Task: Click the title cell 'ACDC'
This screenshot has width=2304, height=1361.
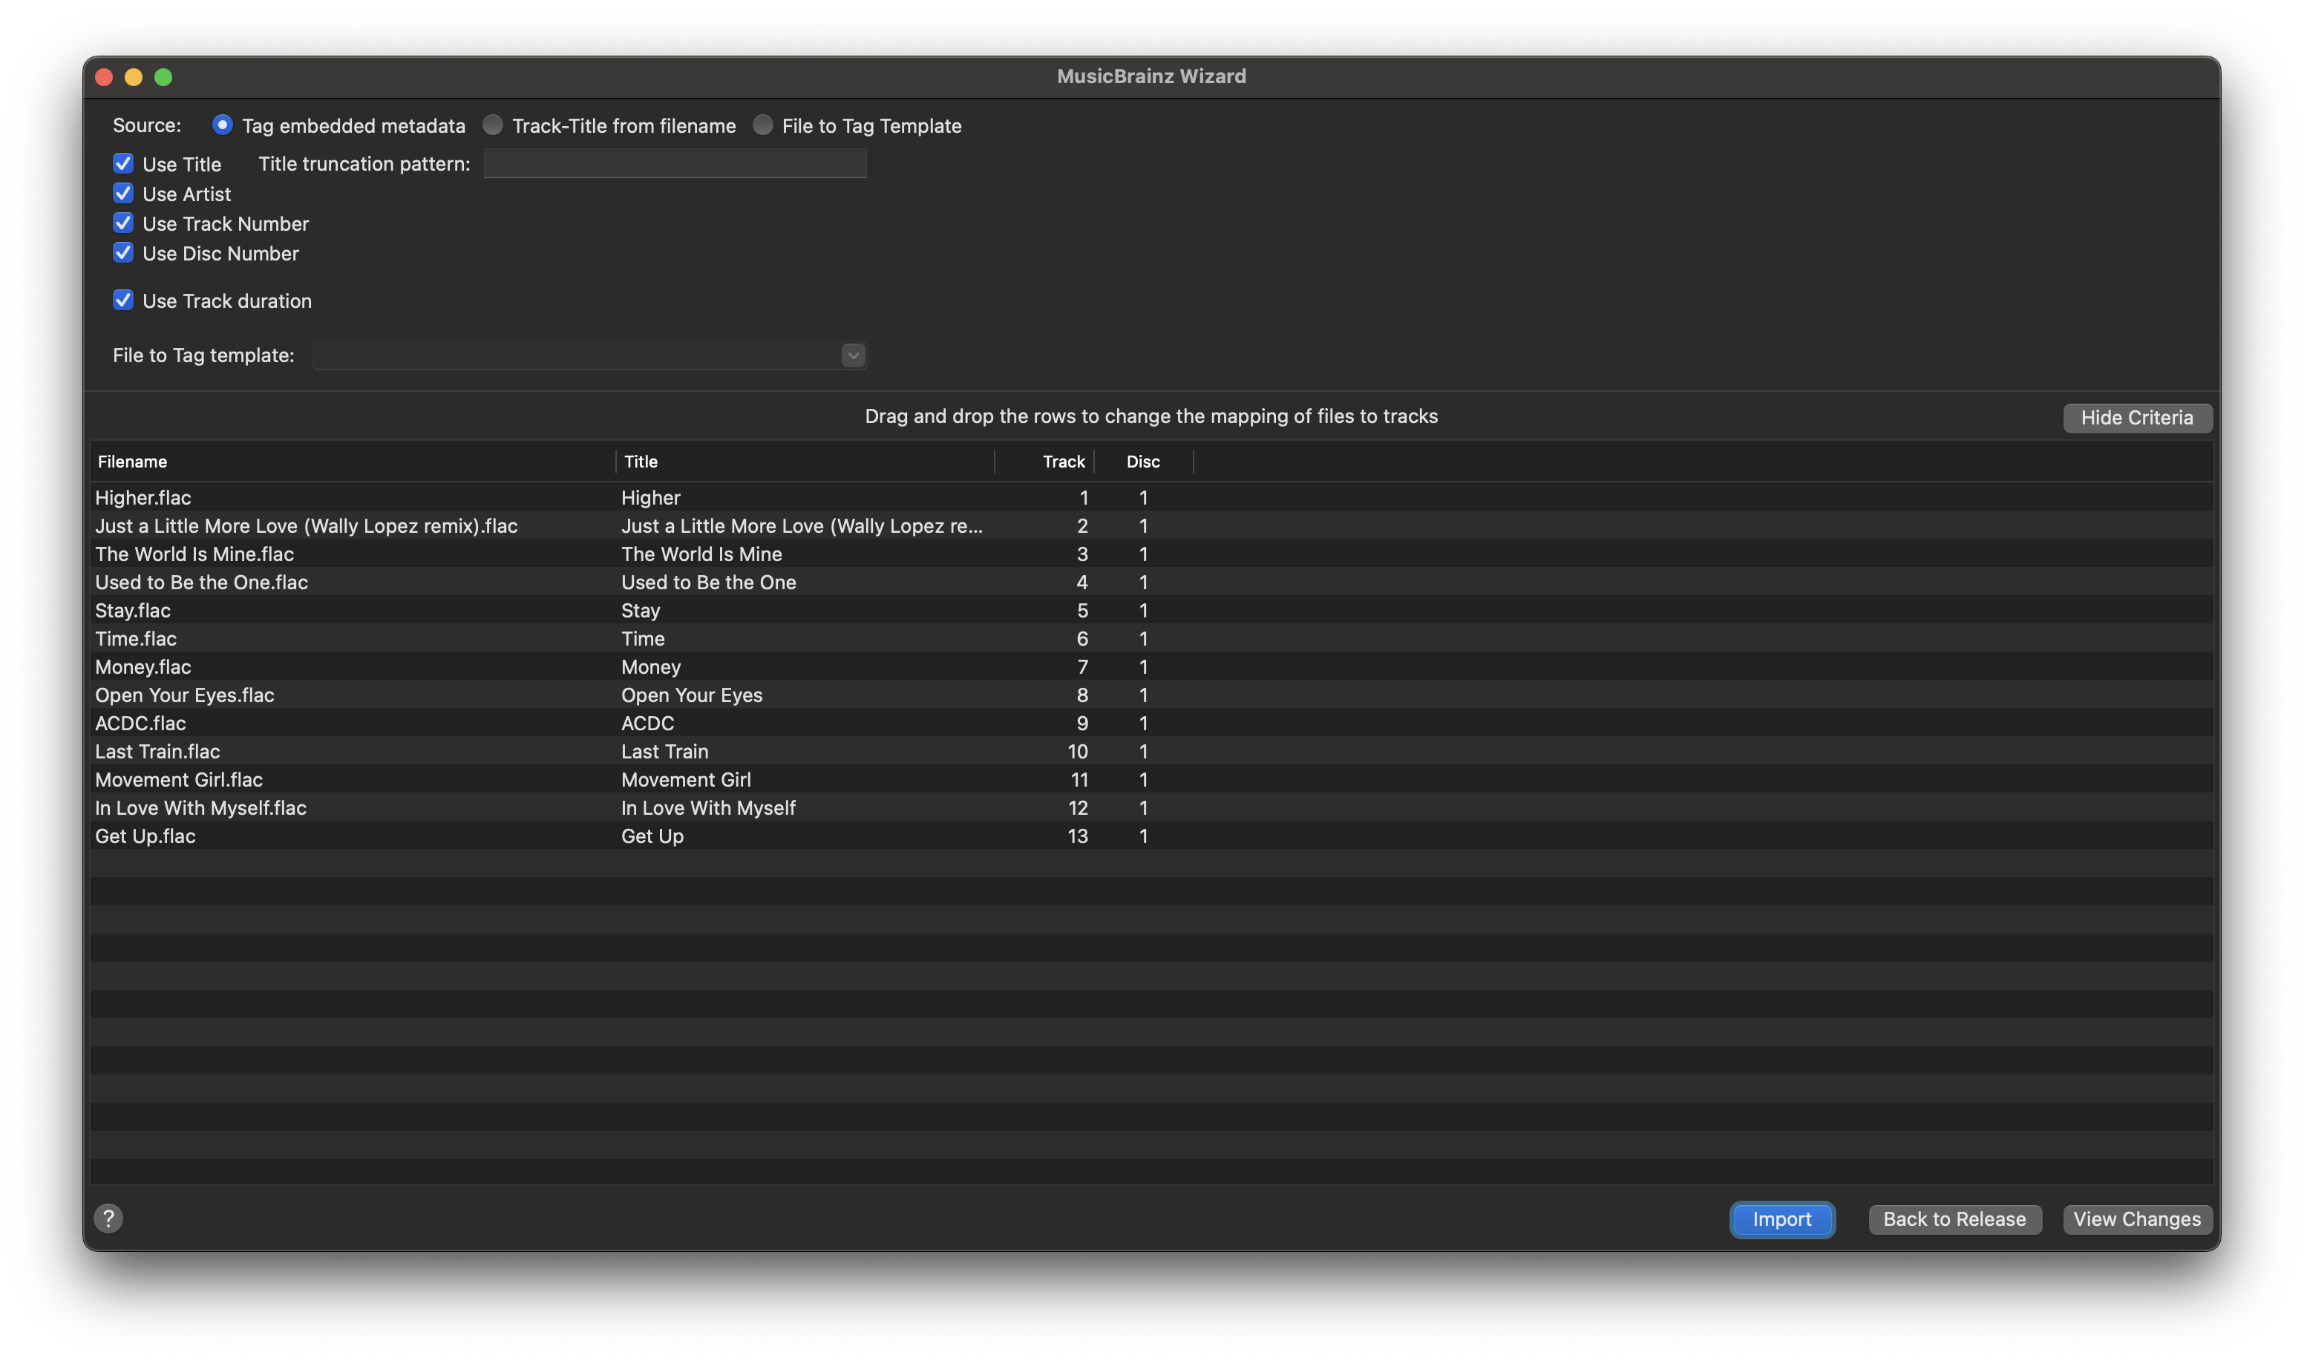Action: tap(647, 723)
